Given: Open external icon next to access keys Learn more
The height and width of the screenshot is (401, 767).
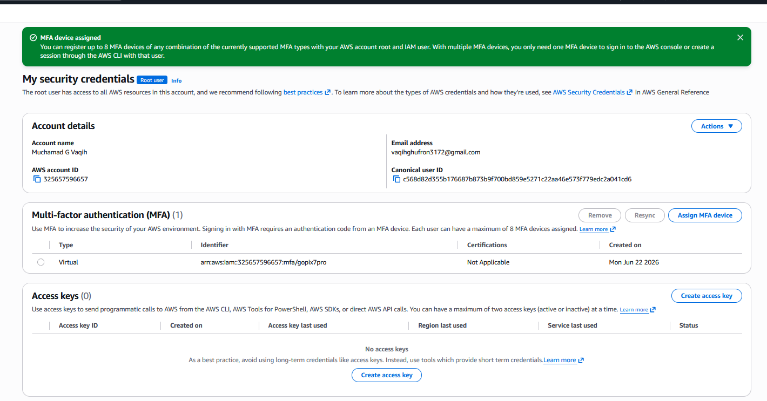Looking at the screenshot, I should [653, 310].
